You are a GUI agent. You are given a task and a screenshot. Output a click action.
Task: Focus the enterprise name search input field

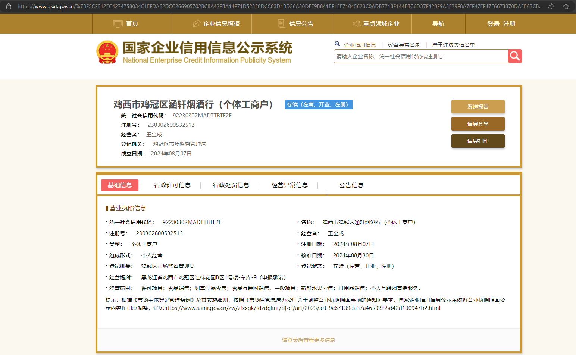tap(421, 56)
